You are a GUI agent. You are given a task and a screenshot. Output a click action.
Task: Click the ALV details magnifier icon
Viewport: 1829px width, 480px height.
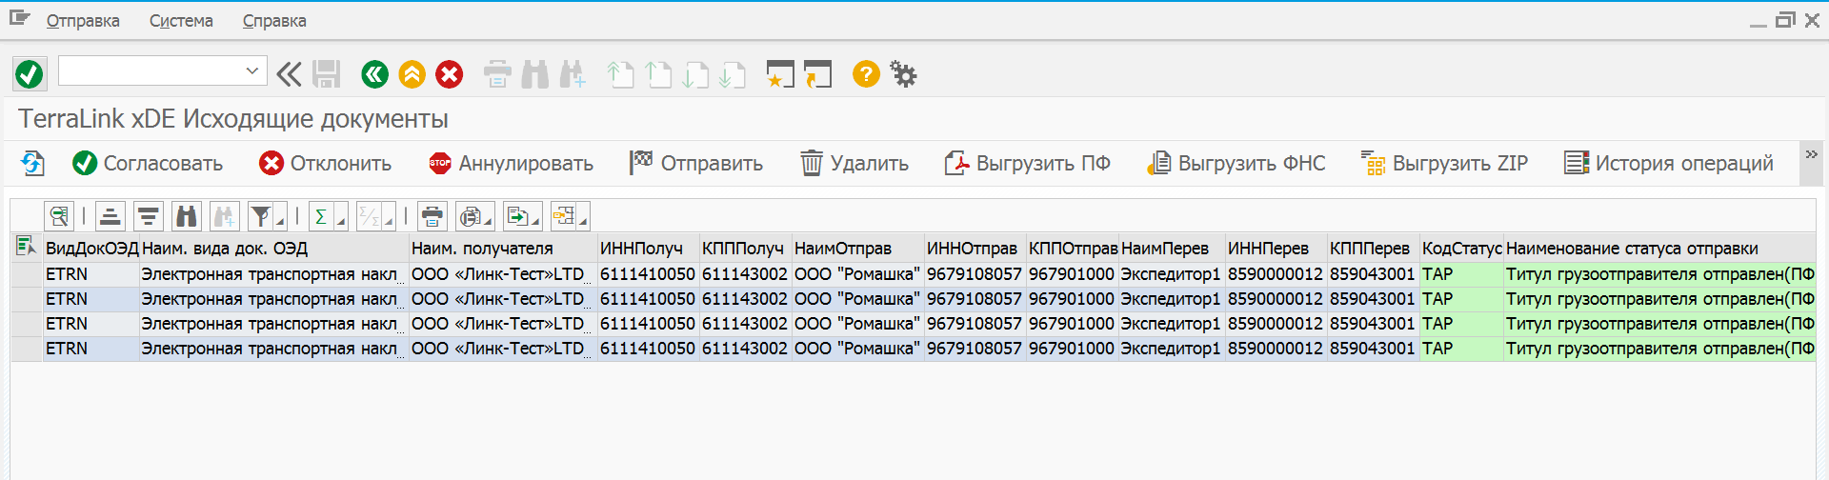(59, 216)
